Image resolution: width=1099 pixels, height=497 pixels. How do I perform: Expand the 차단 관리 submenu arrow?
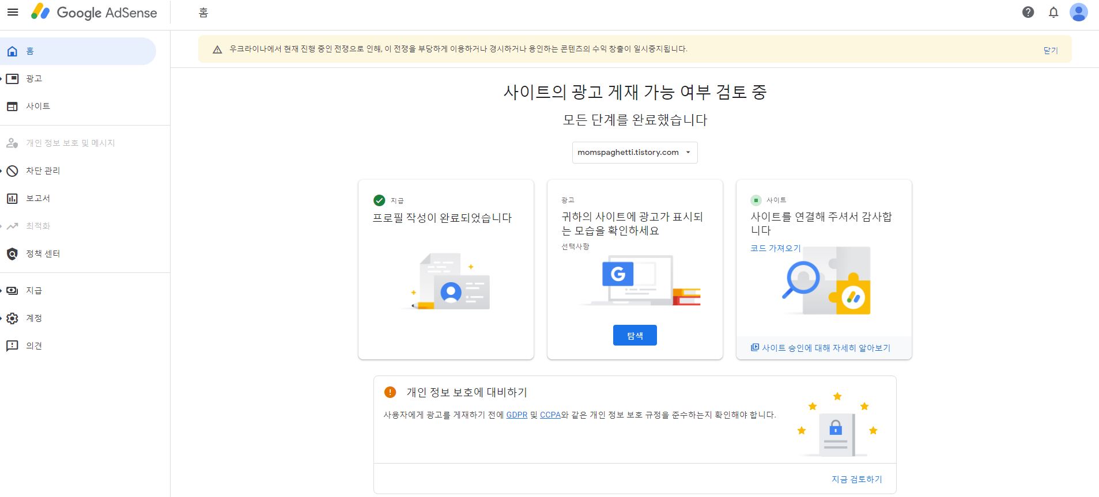[2, 171]
